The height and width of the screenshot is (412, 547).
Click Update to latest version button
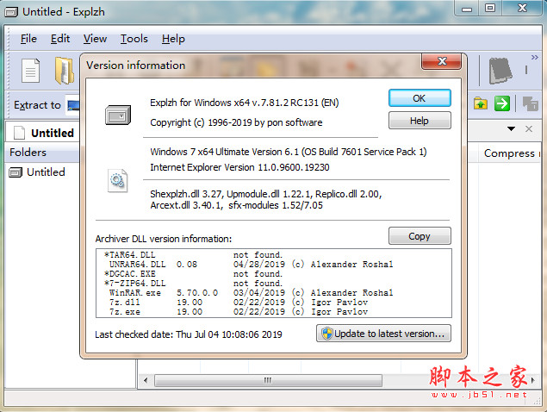382,334
